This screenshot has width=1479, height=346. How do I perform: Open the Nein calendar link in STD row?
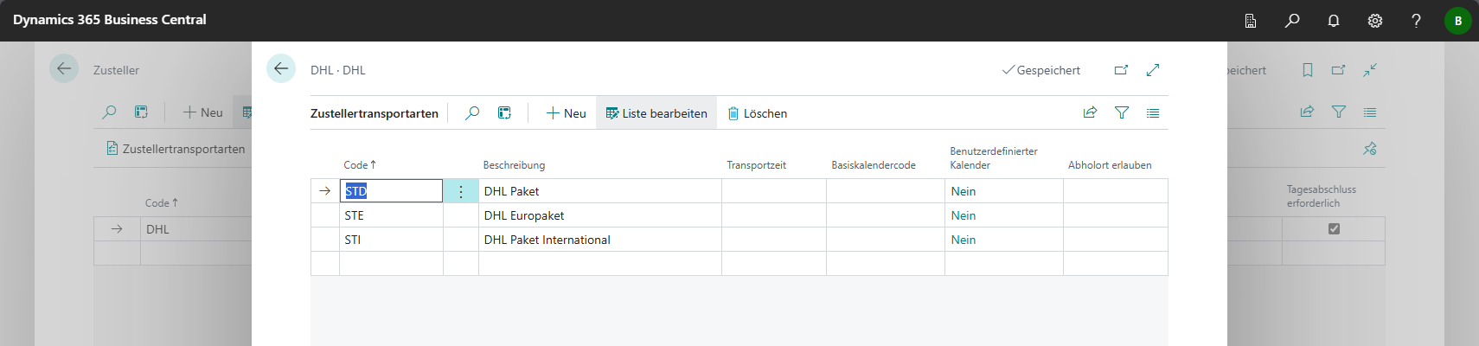click(x=964, y=191)
